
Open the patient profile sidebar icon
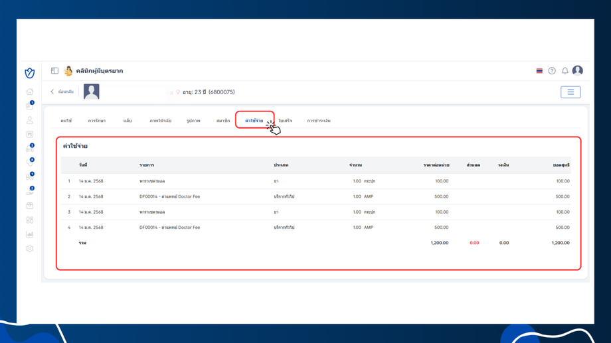(30, 120)
